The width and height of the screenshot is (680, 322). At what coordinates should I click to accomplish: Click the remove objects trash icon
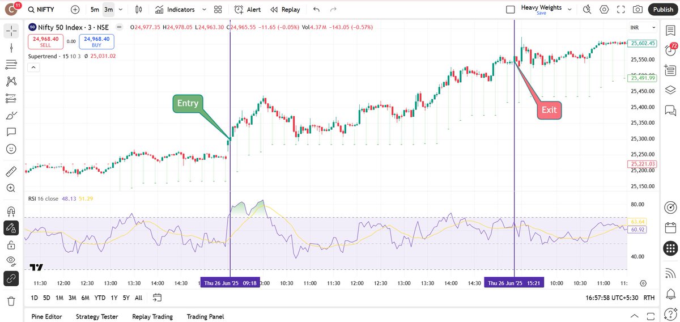(x=11, y=300)
